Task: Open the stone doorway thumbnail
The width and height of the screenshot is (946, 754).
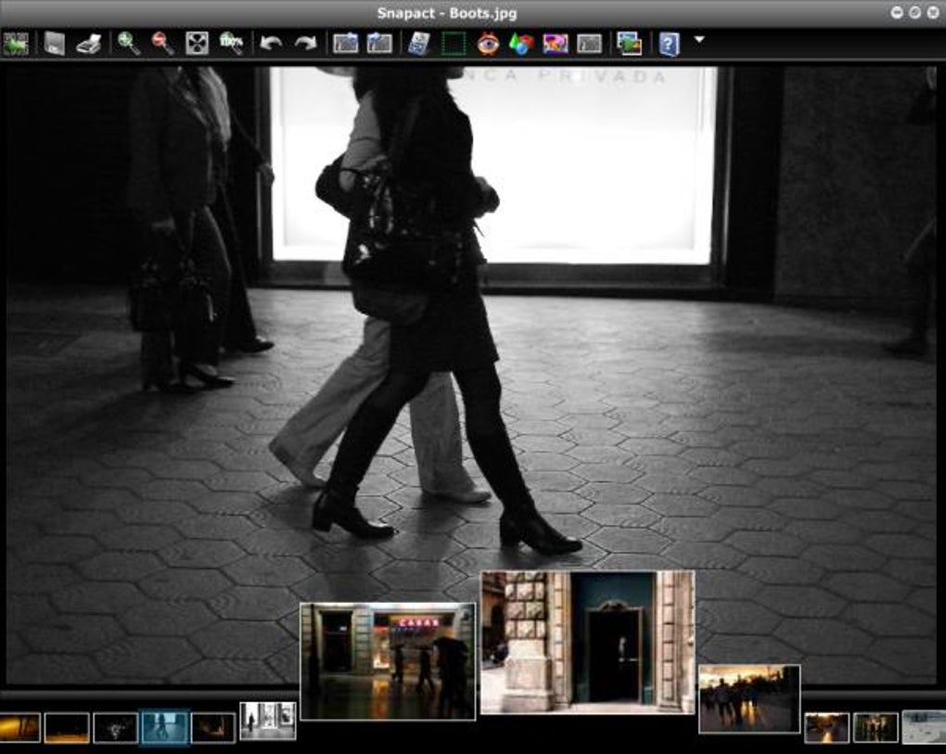Action: (587, 642)
